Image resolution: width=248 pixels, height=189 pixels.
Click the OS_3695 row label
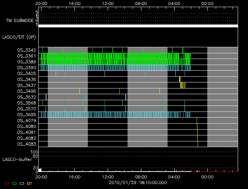point(26,115)
